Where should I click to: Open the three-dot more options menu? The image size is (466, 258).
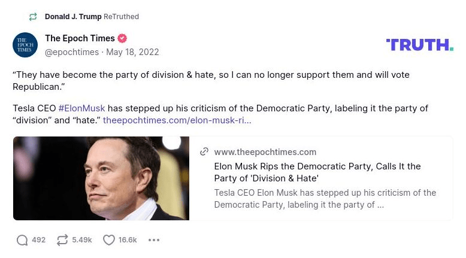tap(154, 240)
